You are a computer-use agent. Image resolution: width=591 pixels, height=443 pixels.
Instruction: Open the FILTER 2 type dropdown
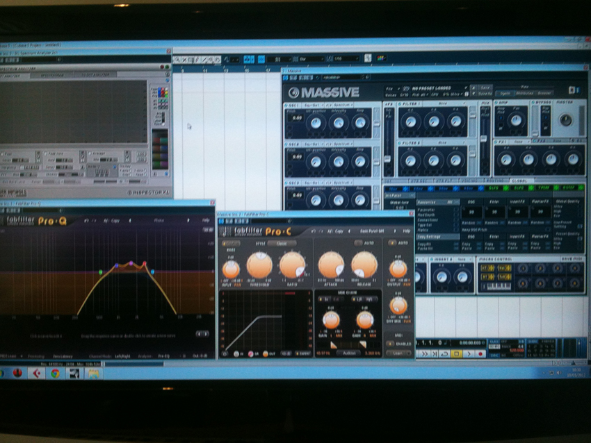click(x=446, y=143)
